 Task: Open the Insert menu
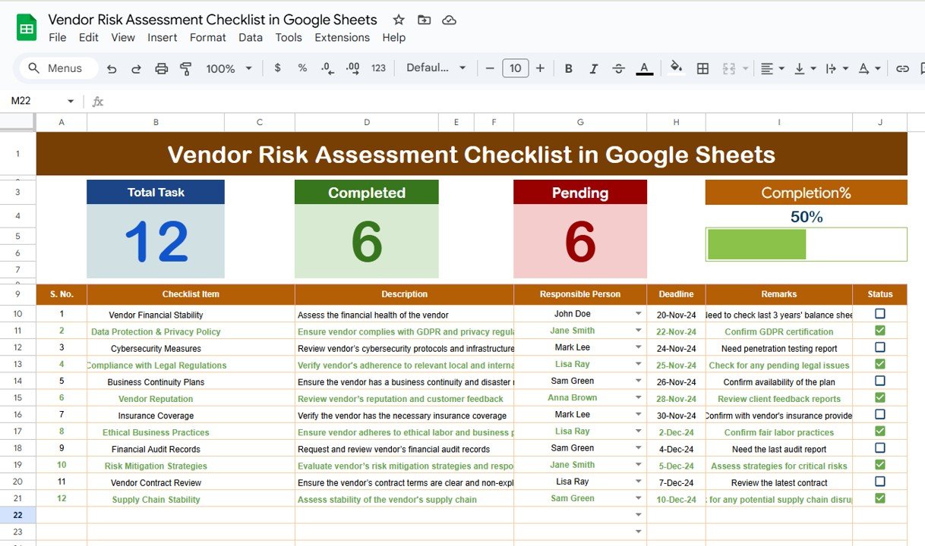[x=163, y=37]
